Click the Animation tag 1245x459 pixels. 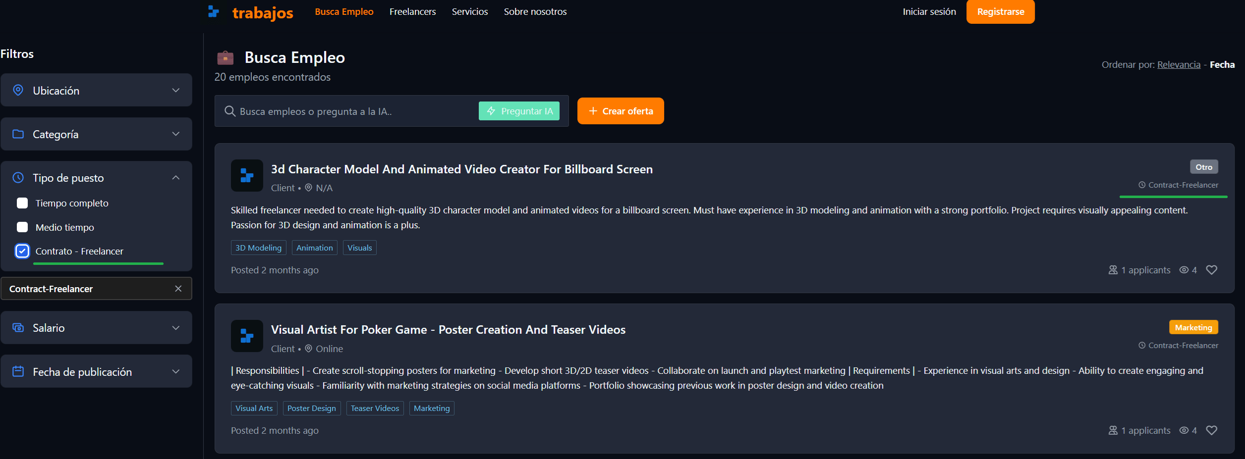click(315, 248)
